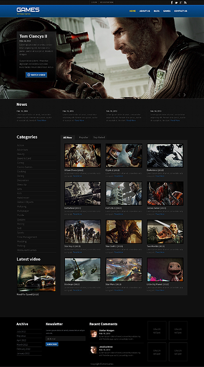Click the Watch Video button
The width and height of the screenshot is (204, 367).
pyautogui.click(x=37, y=75)
